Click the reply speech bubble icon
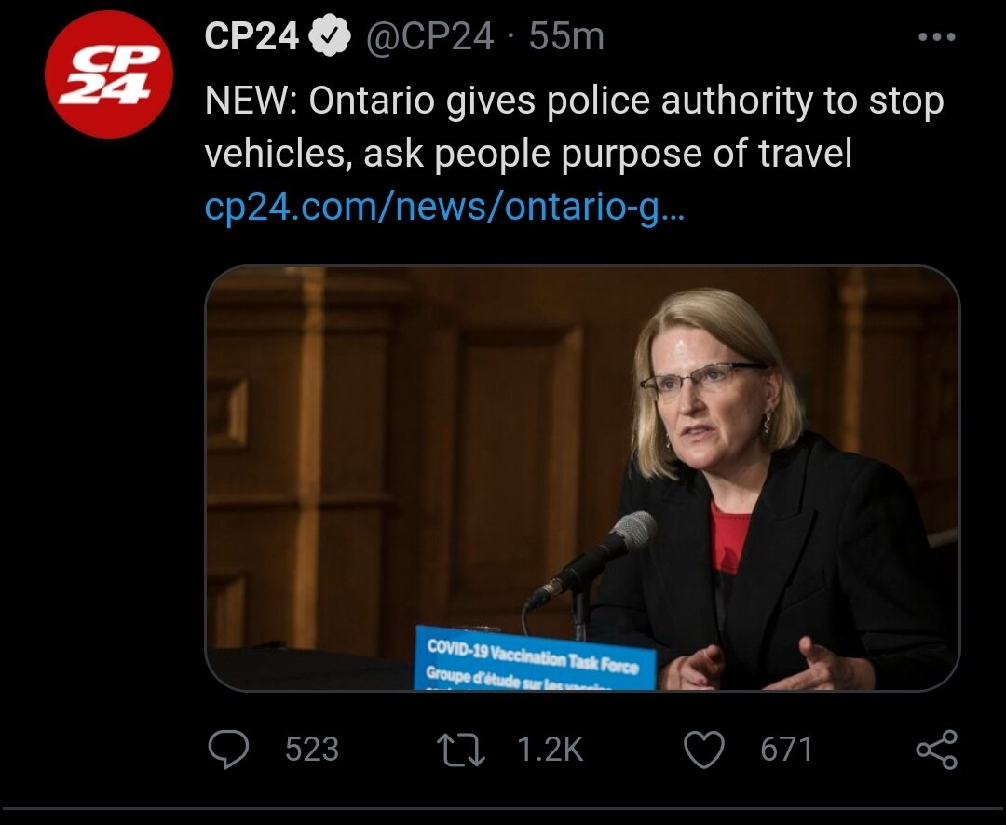1006x825 pixels. click(x=228, y=750)
